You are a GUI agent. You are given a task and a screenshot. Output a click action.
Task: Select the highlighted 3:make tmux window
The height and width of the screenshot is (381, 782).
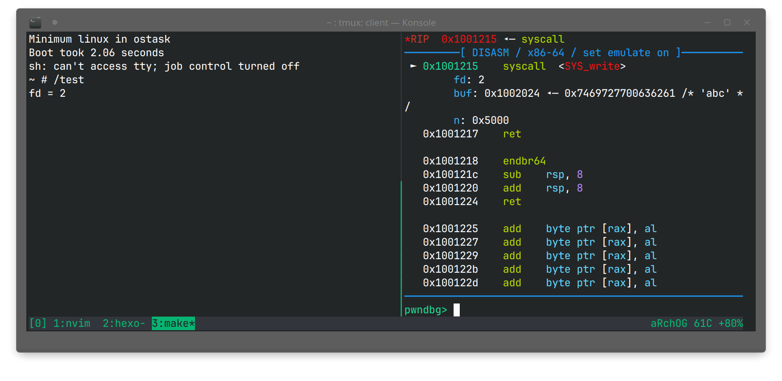173,323
